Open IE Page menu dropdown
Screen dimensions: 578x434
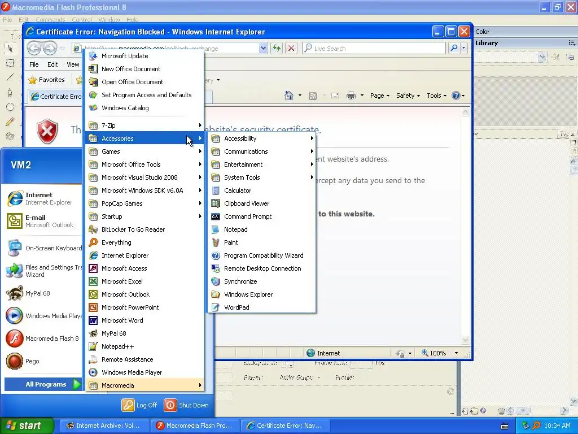click(x=380, y=96)
